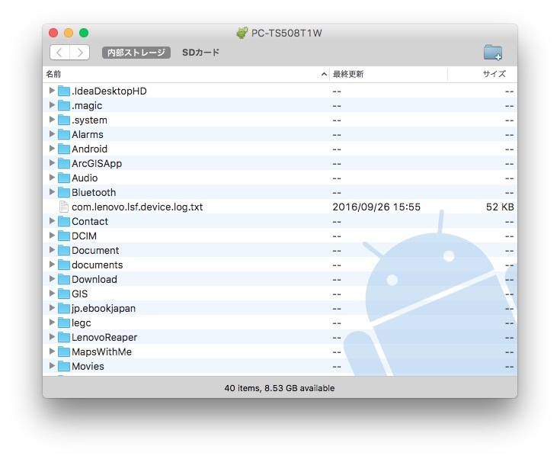Select the DCIM folder icon
The image size is (560, 459).
pos(64,236)
